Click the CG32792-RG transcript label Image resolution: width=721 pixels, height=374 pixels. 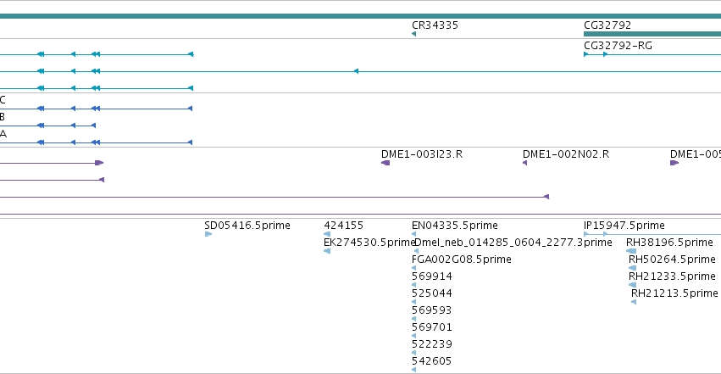pyautogui.click(x=618, y=46)
